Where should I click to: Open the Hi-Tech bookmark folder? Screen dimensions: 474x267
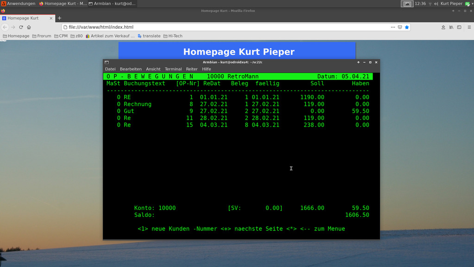pos(173,36)
